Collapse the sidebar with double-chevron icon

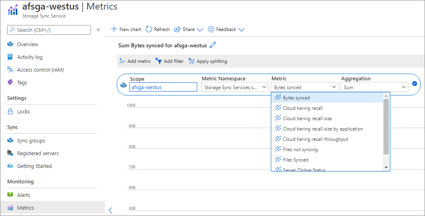click(x=98, y=30)
